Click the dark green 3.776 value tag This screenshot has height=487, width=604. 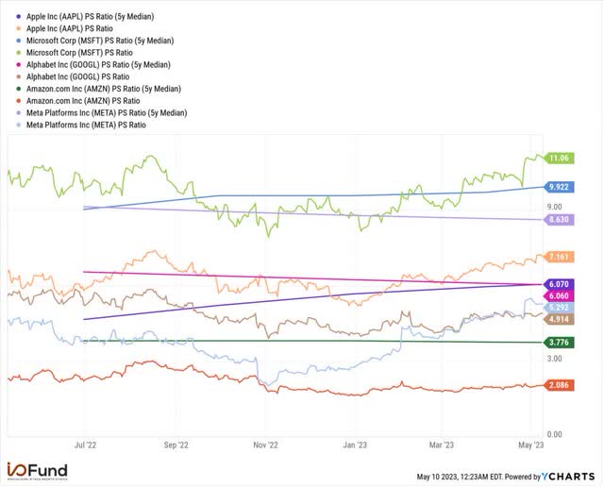pos(559,343)
